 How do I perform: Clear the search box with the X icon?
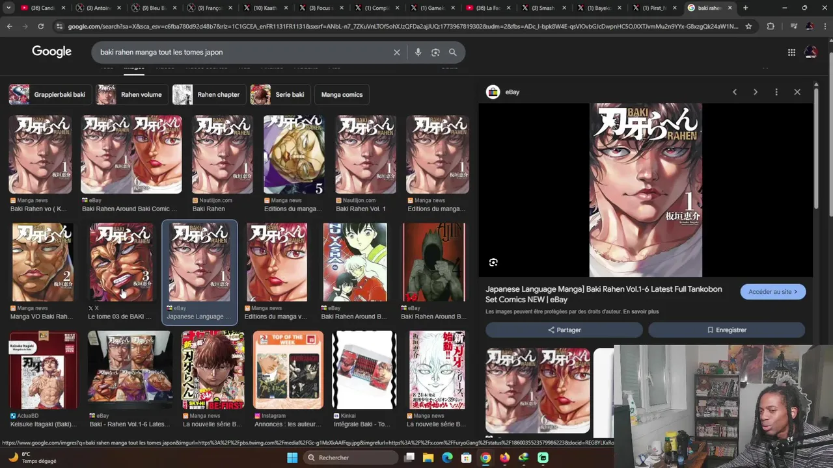tap(396, 52)
